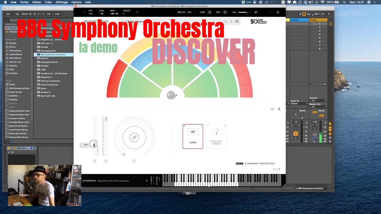The height and width of the screenshot is (214, 381).
Task: Open Dropbox icon in macOS menu bar
Action: click(x=243, y=2)
